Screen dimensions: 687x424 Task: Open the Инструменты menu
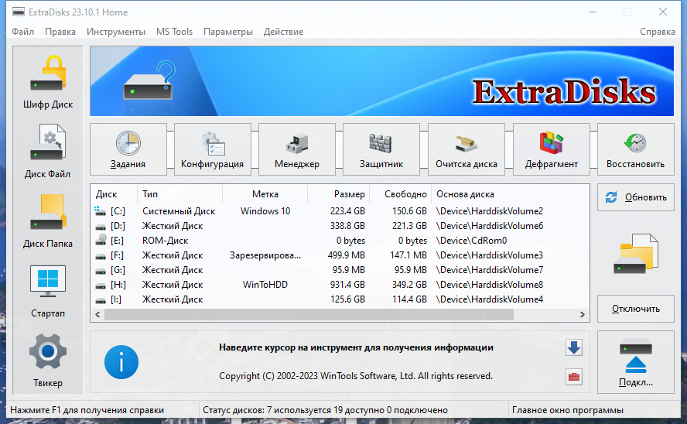click(116, 32)
